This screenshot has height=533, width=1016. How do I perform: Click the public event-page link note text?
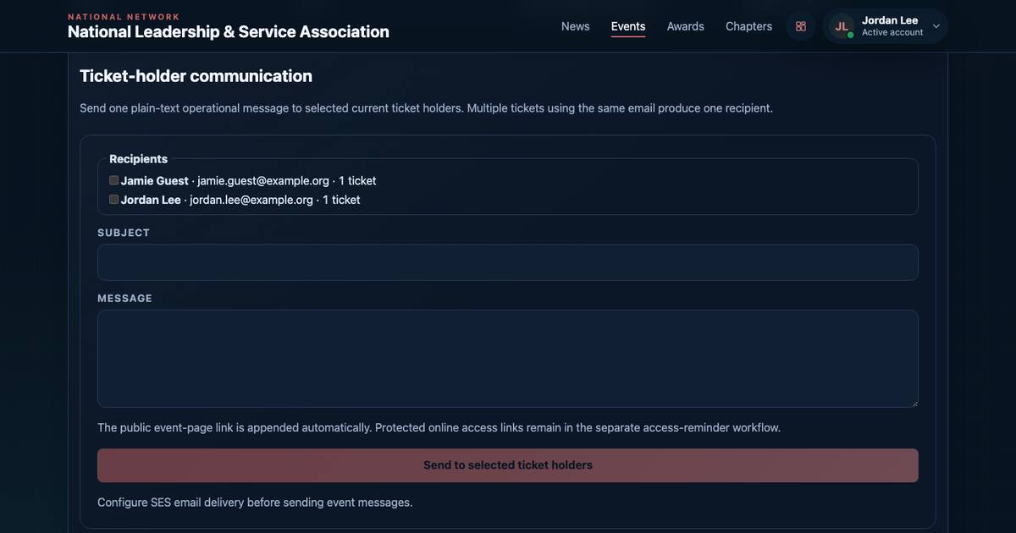tap(439, 428)
